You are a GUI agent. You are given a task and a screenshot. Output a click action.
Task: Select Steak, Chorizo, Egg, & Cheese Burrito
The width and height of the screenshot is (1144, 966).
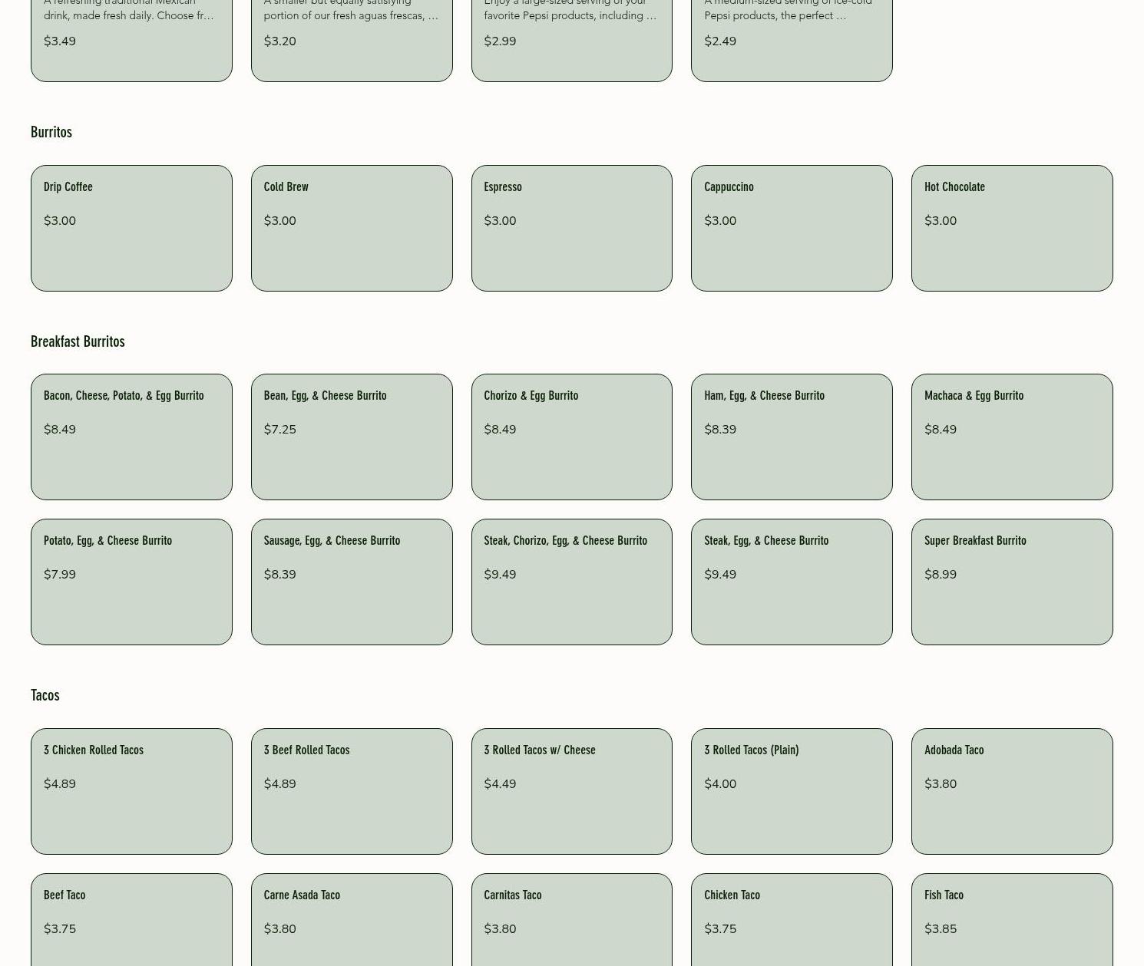572,582
